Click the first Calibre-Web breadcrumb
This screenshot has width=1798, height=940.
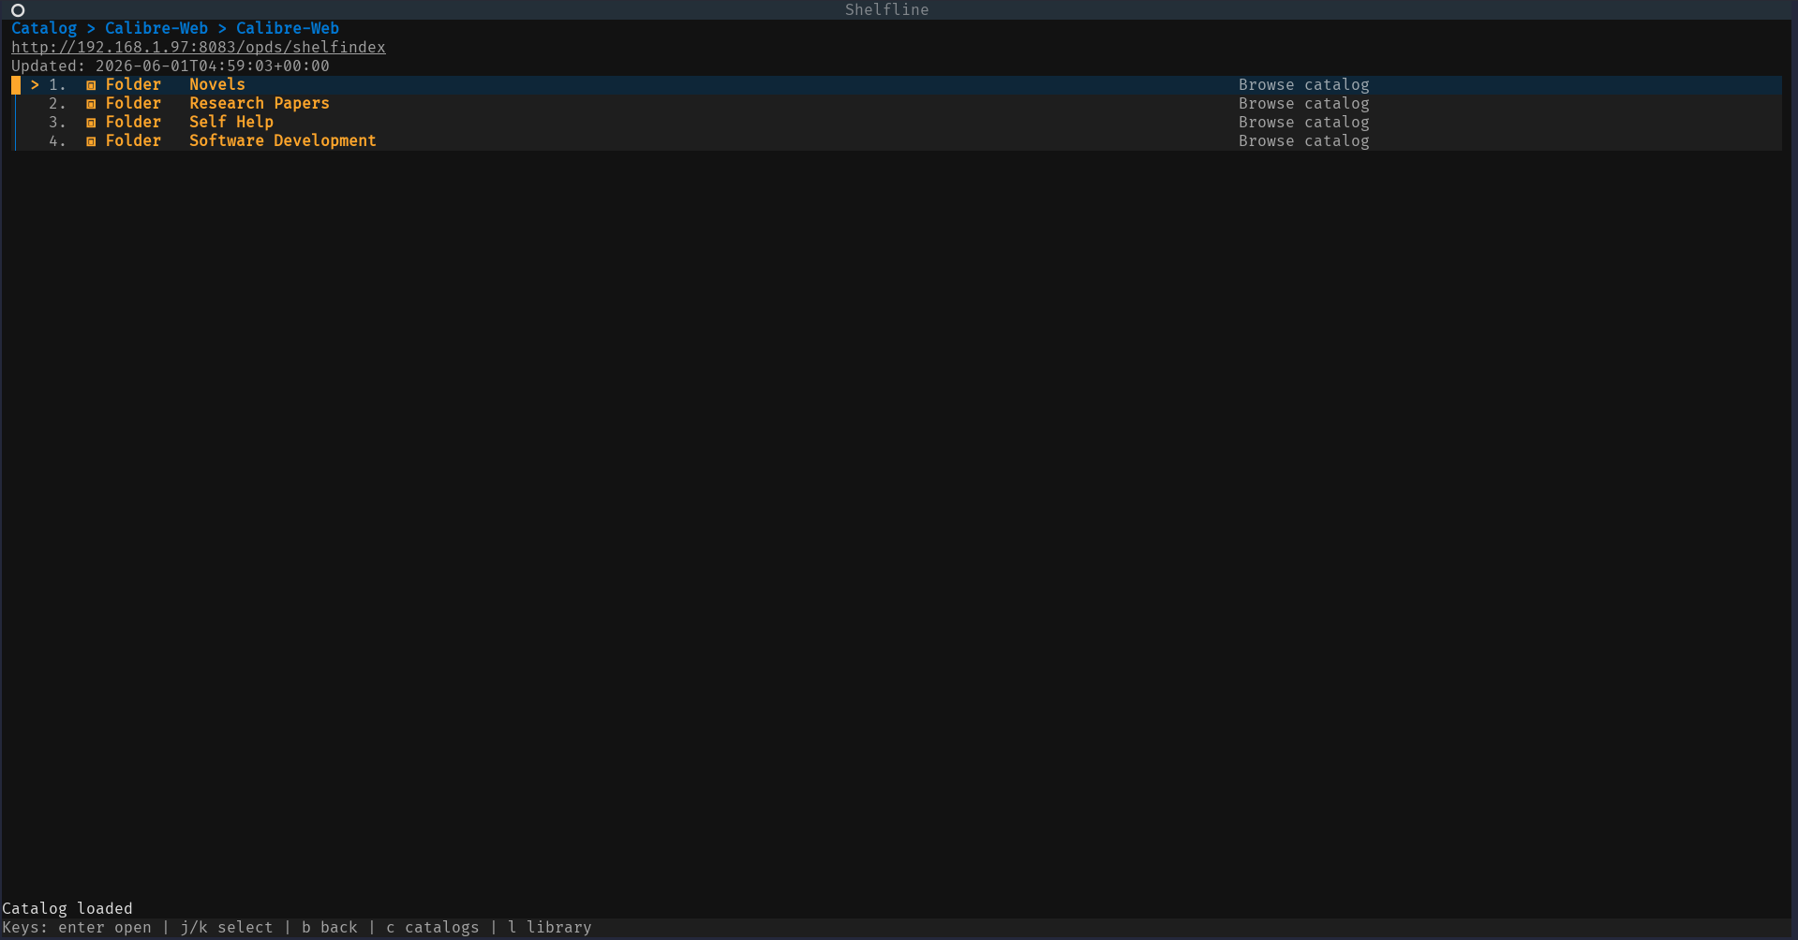click(x=156, y=28)
